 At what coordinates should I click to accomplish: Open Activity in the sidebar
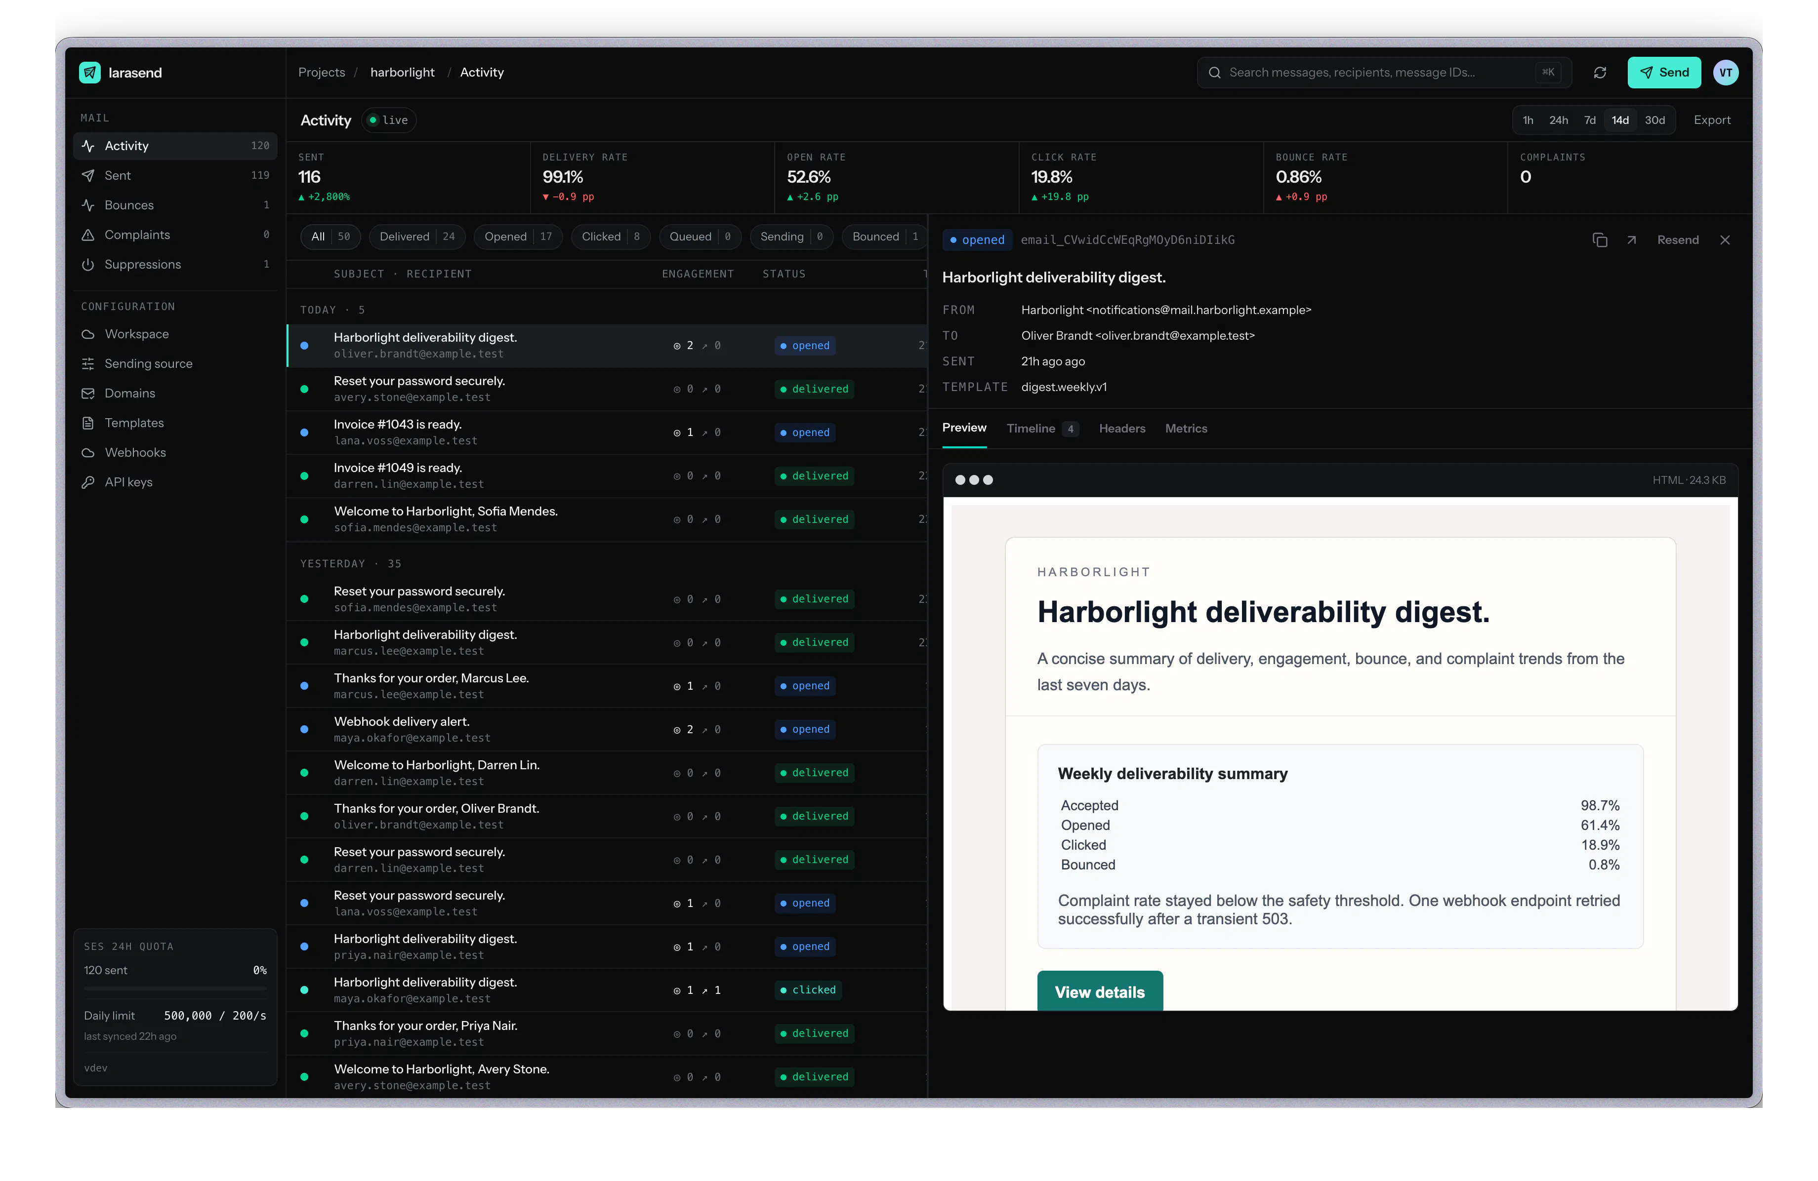175,146
